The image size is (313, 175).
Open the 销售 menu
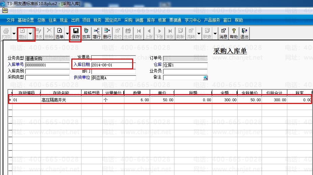pyautogui.click(x=139, y=20)
